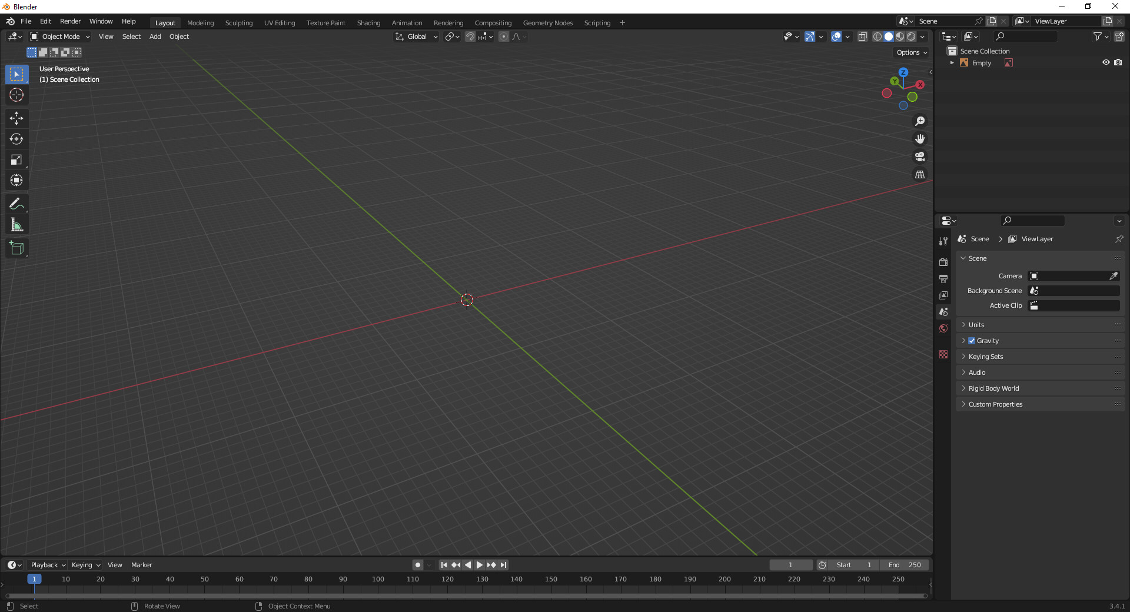This screenshot has width=1130, height=612.
Task: Open the Render properties tab icon
Action: (x=943, y=262)
